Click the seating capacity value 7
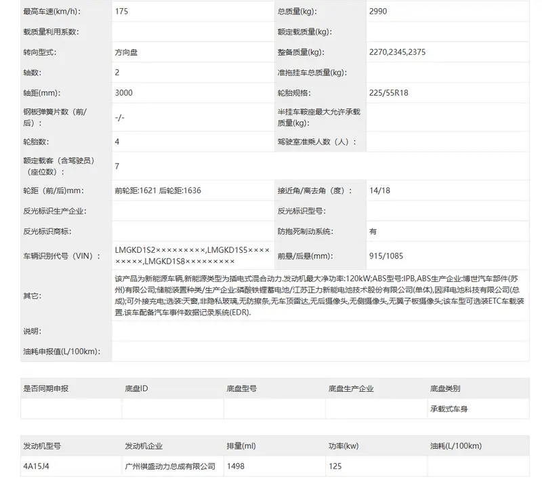This screenshot has width=542, height=482. (117, 166)
